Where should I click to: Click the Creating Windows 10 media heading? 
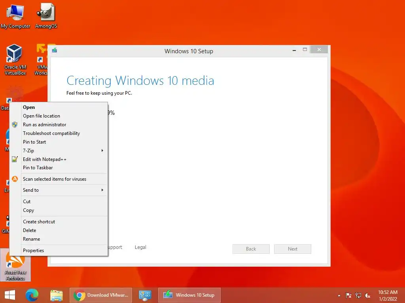tap(140, 80)
